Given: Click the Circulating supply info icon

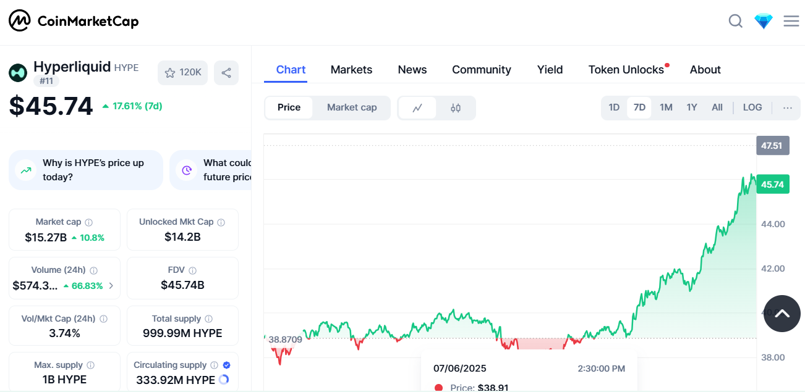Looking at the screenshot, I should coord(214,365).
